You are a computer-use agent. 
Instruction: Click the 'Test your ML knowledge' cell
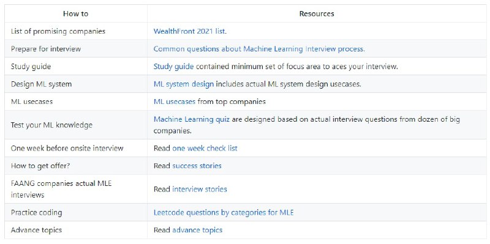point(76,125)
